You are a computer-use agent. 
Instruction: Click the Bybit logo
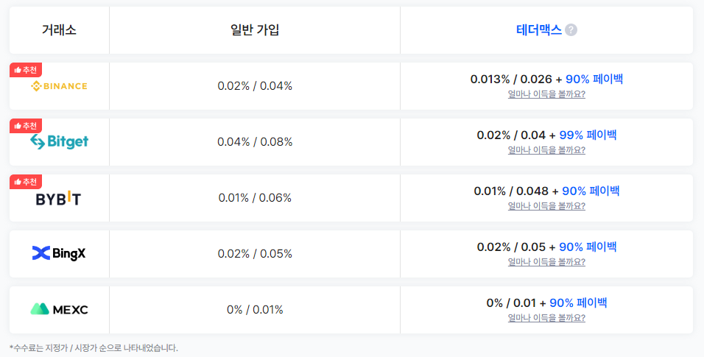pos(58,198)
